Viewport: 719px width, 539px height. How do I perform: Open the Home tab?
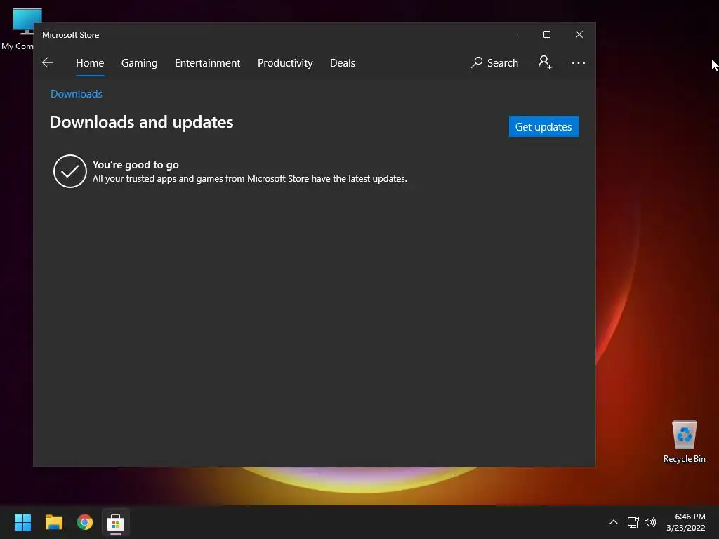(x=90, y=62)
